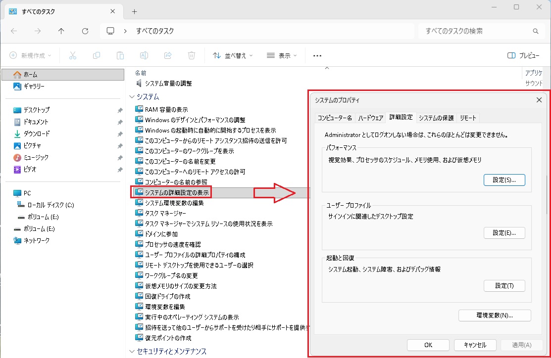Screen dimensions: 551x358
Task: Switch to the リモート tab
Action: [x=468, y=118]
